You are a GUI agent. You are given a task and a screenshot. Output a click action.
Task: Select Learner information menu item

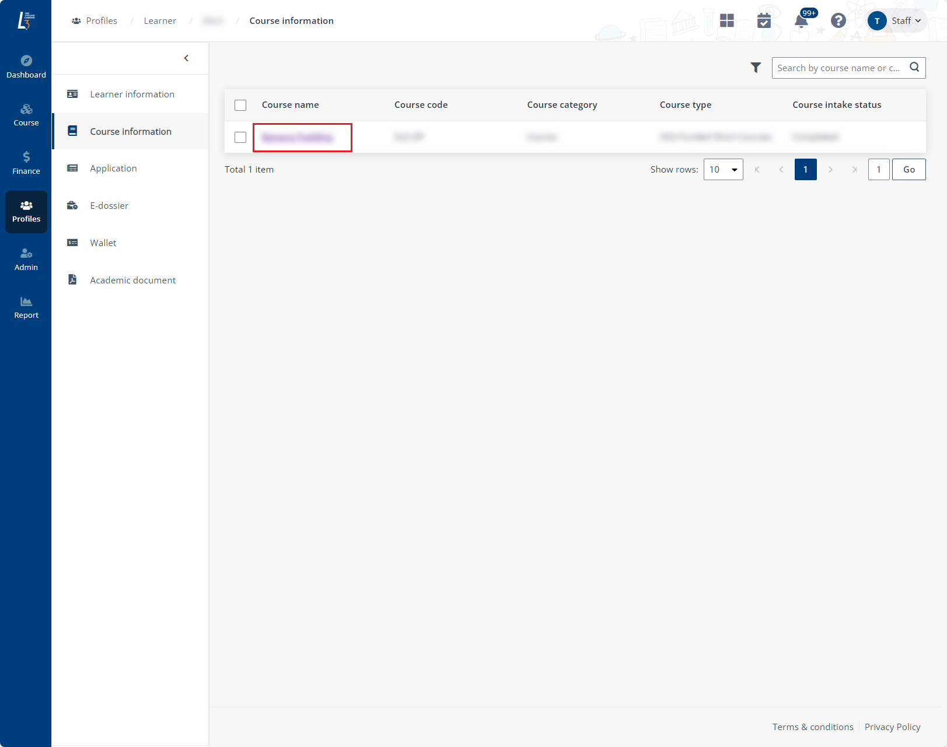pyautogui.click(x=132, y=94)
